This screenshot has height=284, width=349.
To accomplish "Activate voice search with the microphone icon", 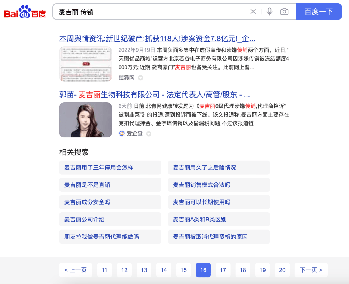I will coord(269,11).
